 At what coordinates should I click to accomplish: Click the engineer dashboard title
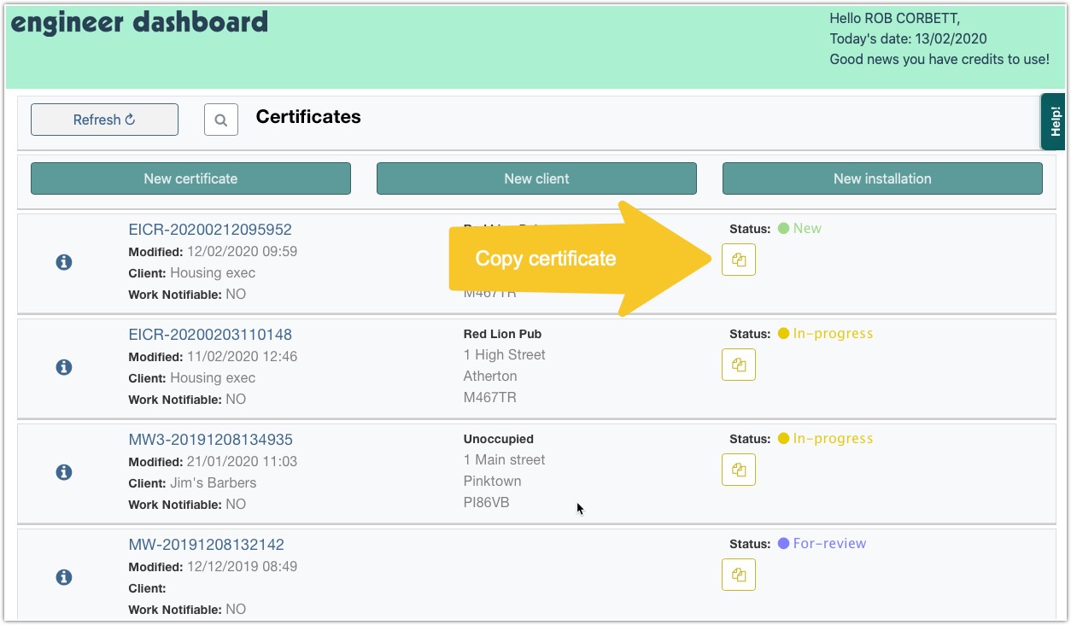[x=139, y=22]
